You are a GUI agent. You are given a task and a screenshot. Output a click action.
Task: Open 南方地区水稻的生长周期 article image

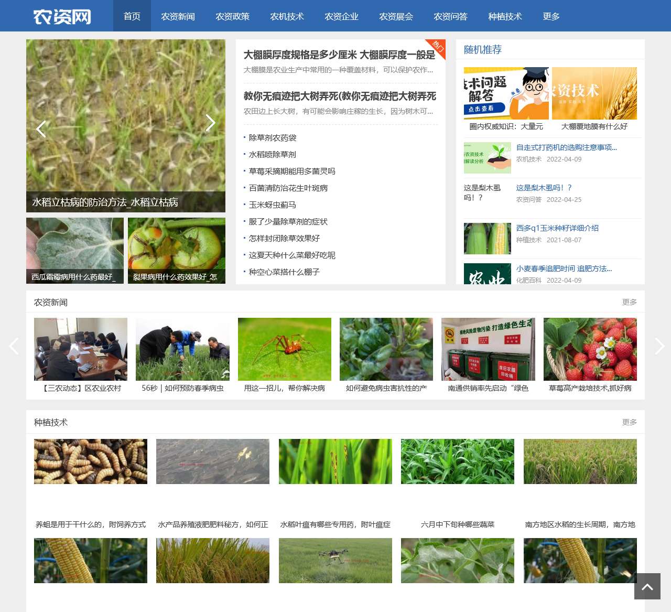tap(580, 461)
